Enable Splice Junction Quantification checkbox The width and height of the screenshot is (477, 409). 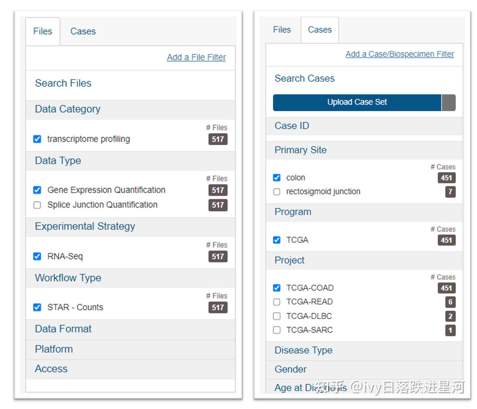[x=37, y=205]
